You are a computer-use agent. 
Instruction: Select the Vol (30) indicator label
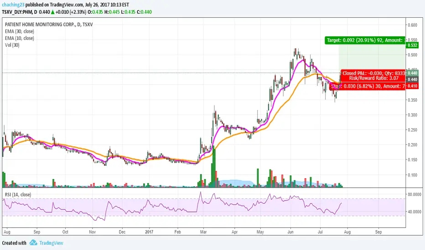(12, 45)
